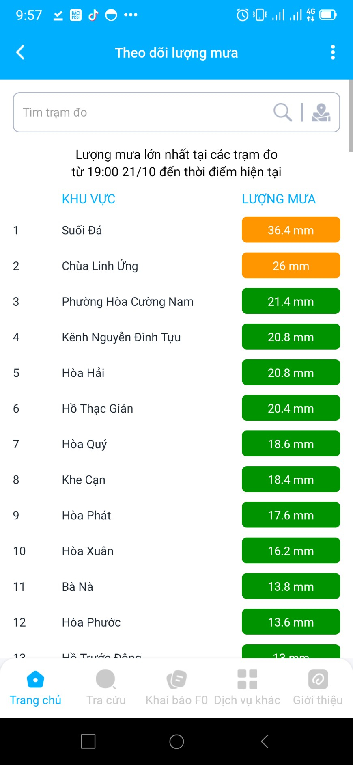Screen dimensions: 353x765
Task: Tap the Trang chủ home icon
Action: click(x=35, y=679)
